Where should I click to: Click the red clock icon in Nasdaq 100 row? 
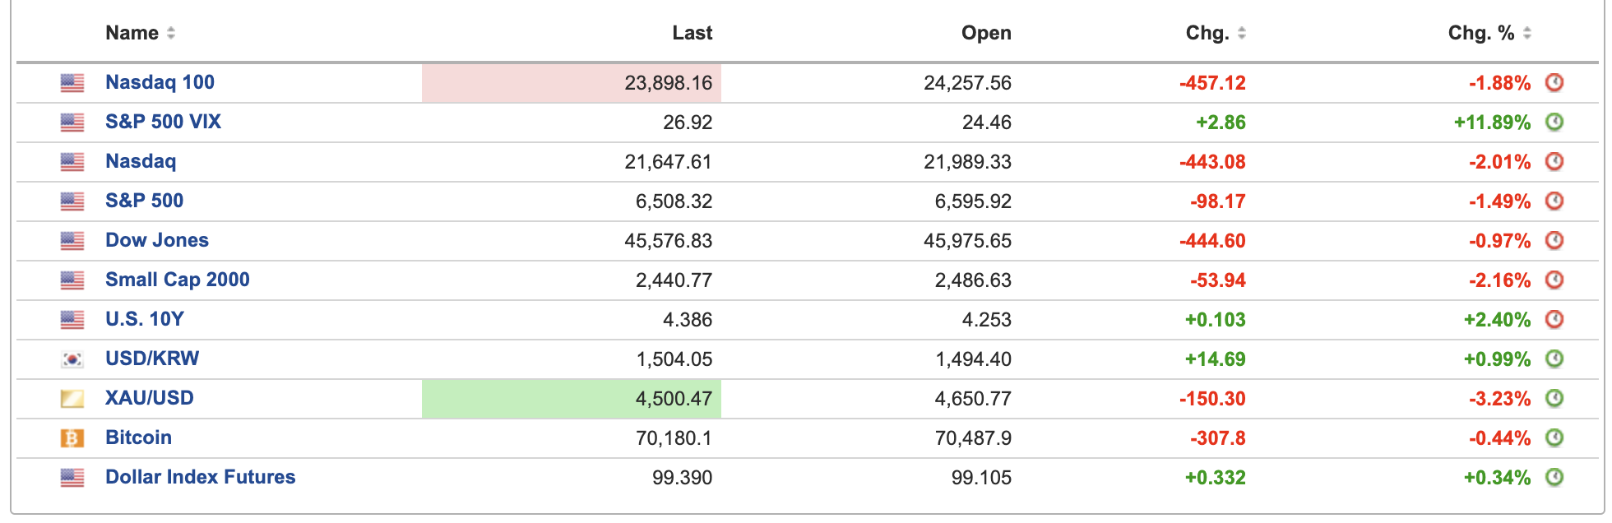(1554, 83)
